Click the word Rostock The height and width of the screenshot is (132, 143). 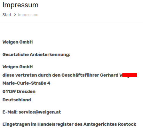127,124
